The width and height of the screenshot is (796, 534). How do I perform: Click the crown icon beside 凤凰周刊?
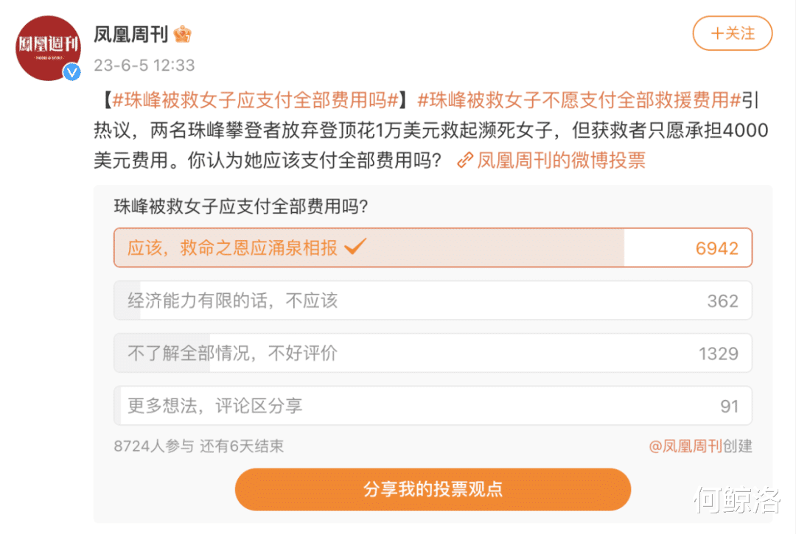[181, 33]
